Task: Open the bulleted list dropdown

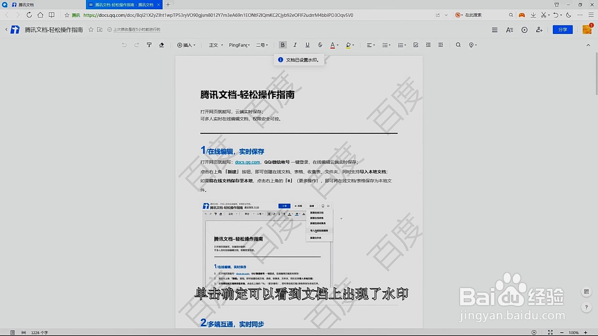Action: click(x=386, y=45)
